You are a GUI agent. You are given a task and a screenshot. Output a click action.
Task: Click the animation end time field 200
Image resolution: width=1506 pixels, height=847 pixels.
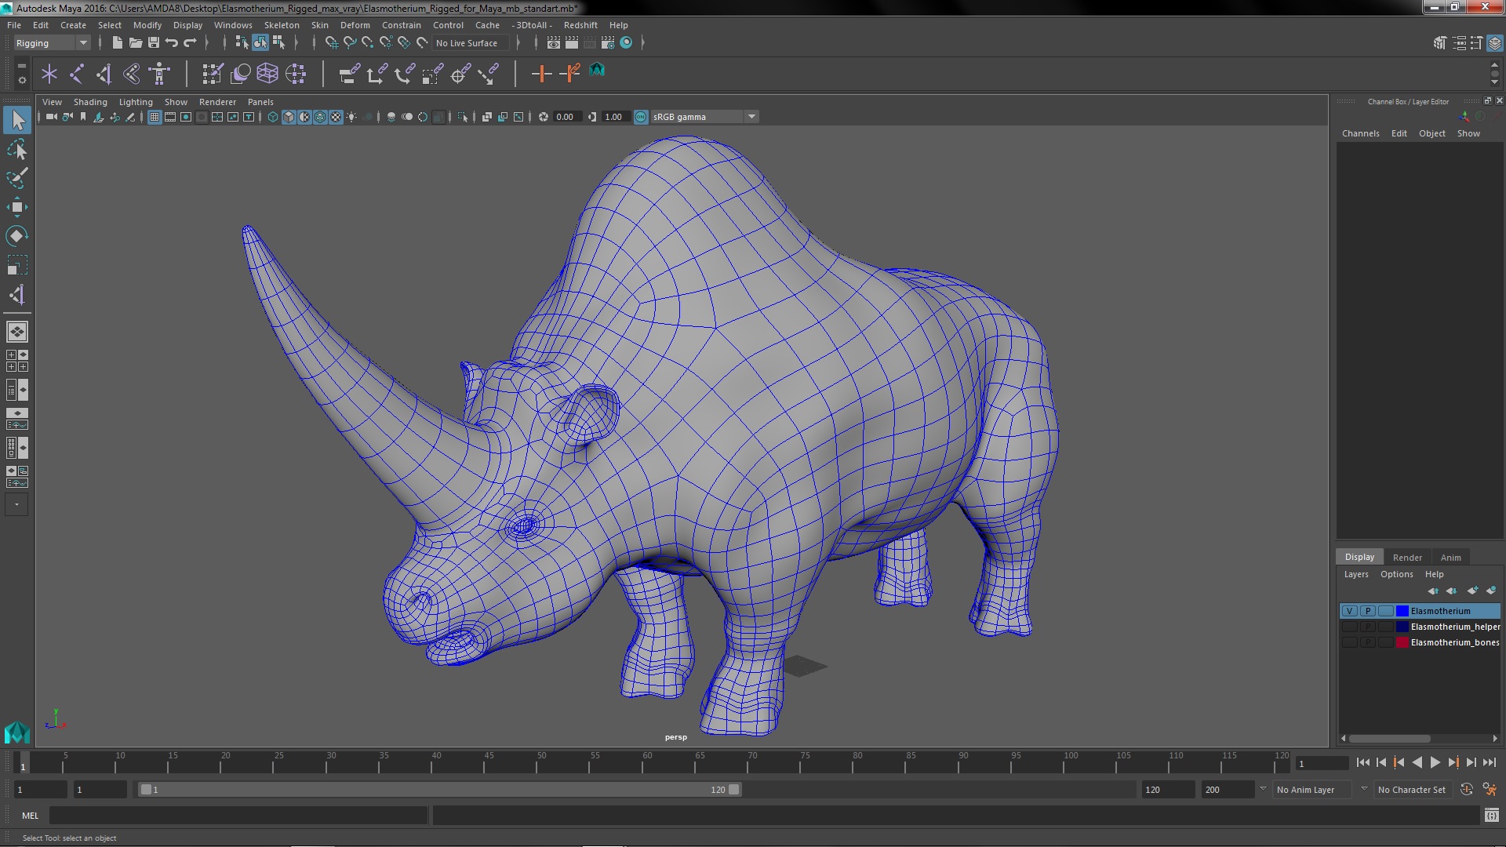click(1228, 790)
